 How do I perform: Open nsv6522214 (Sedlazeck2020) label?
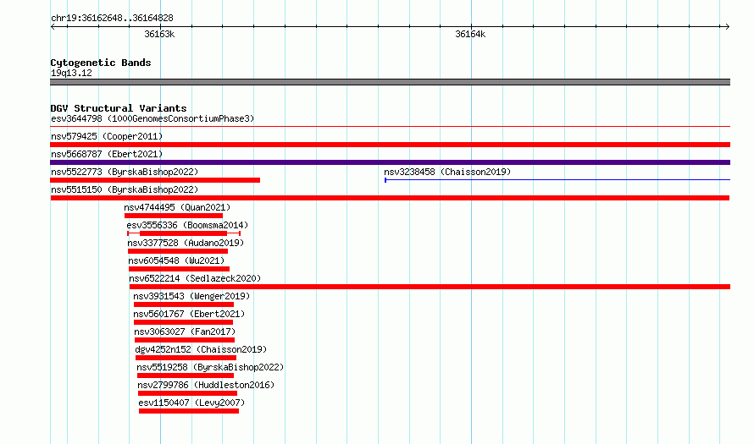(195, 278)
